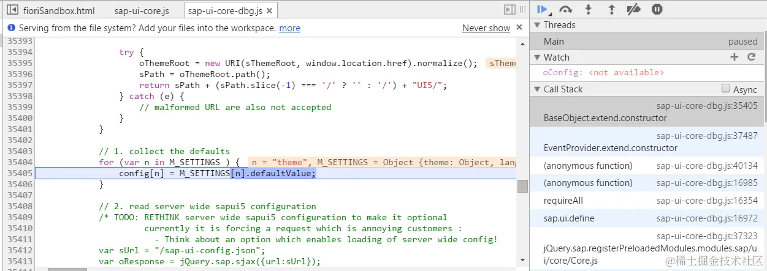767x271 pixels.
Task: Dismiss the workspace info banner
Action: [x=519, y=27]
